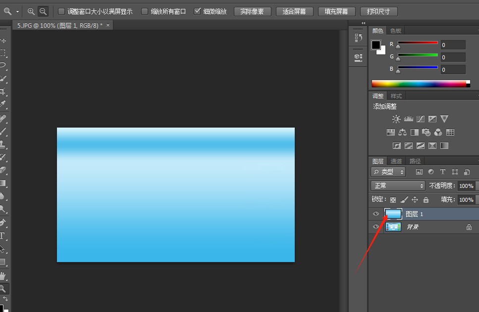Select the Gradient tool

coord(3,183)
